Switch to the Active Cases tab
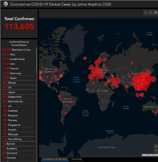The image size is (158, 162). [77, 159]
